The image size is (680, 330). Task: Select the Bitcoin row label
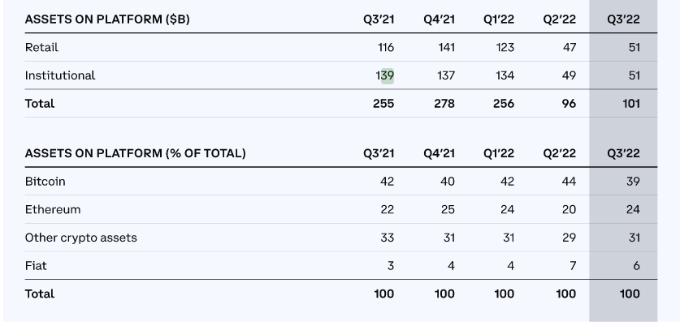(45, 182)
